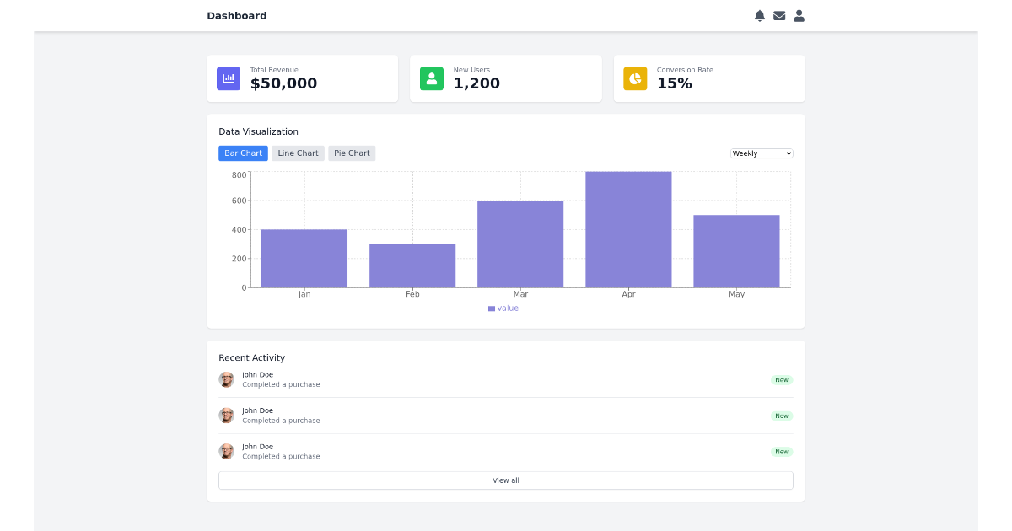This screenshot has height=531, width=1012.
Task: Switch to the Line Chart view
Action: 298,153
